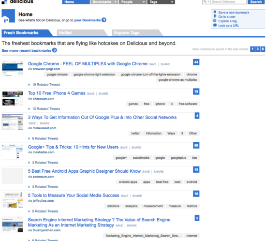Click SAVE under 3 Ways To Get Information
266x241 pixels.
tap(32, 123)
